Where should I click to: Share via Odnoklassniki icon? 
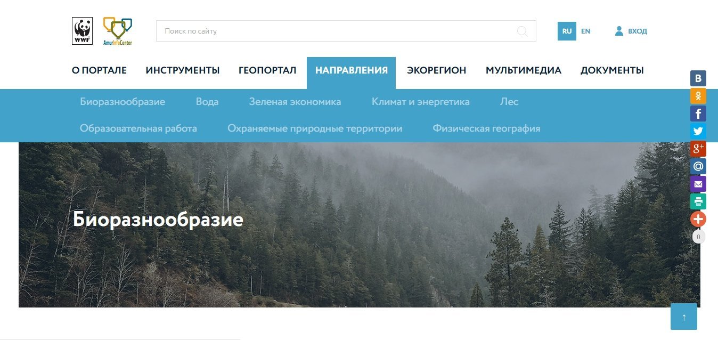[698, 96]
